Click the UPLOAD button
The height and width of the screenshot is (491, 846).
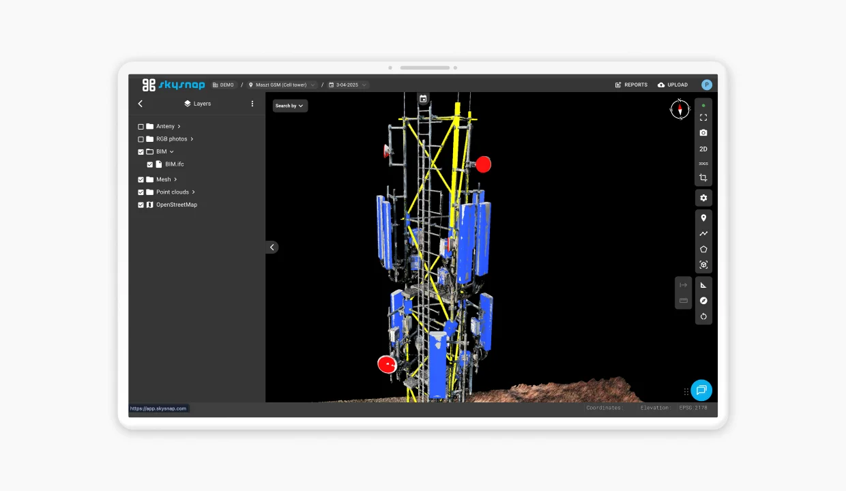(673, 85)
